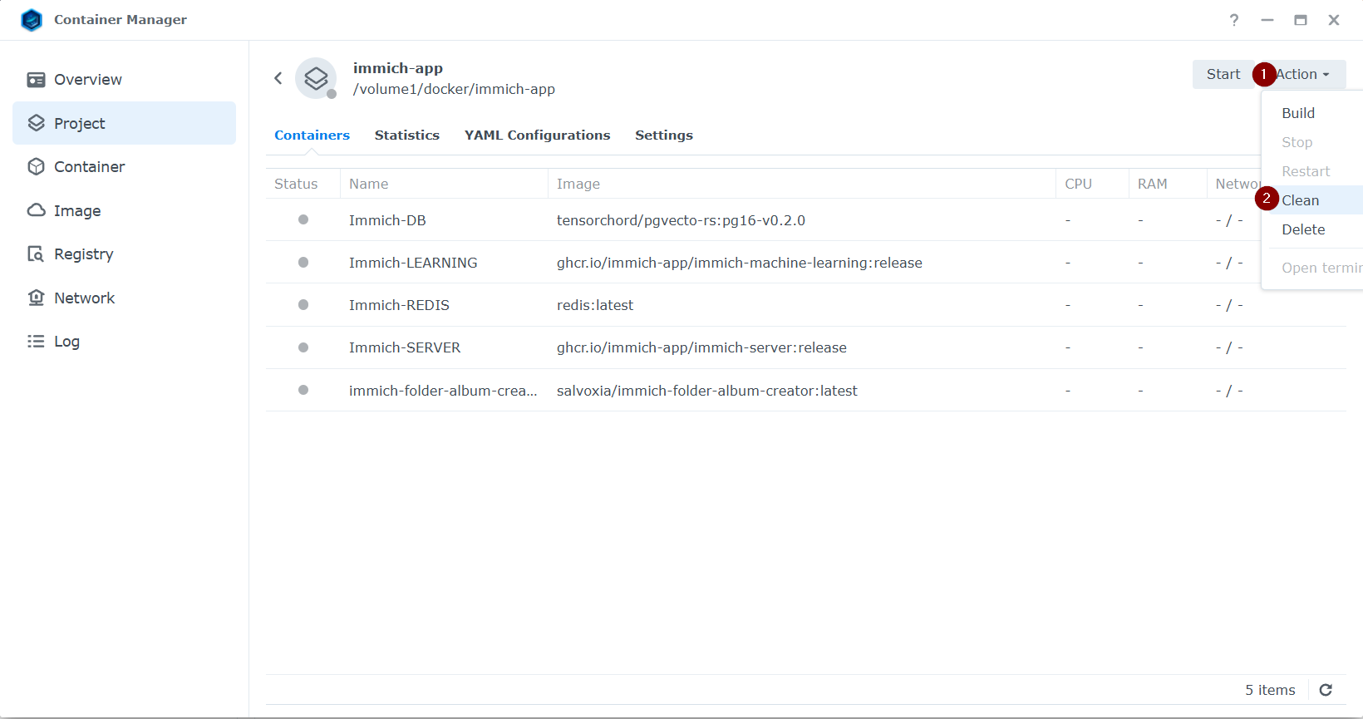1363x719 pixels.
Task: Go to Registry section in sidebar
Action: [x=125, y=254]
